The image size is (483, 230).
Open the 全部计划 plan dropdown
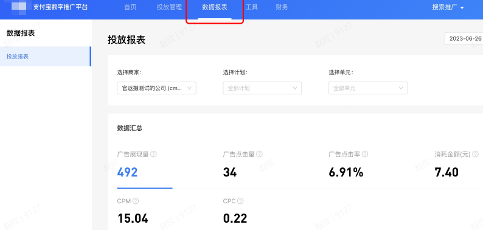262,88
